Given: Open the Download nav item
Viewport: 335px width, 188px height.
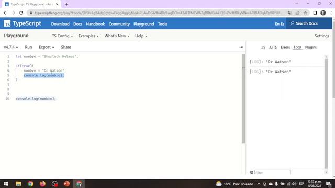Looking at the screenshot, I should pyautogui.click(x=60, y=24).
